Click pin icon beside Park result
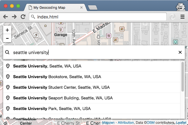 [8, 109]
